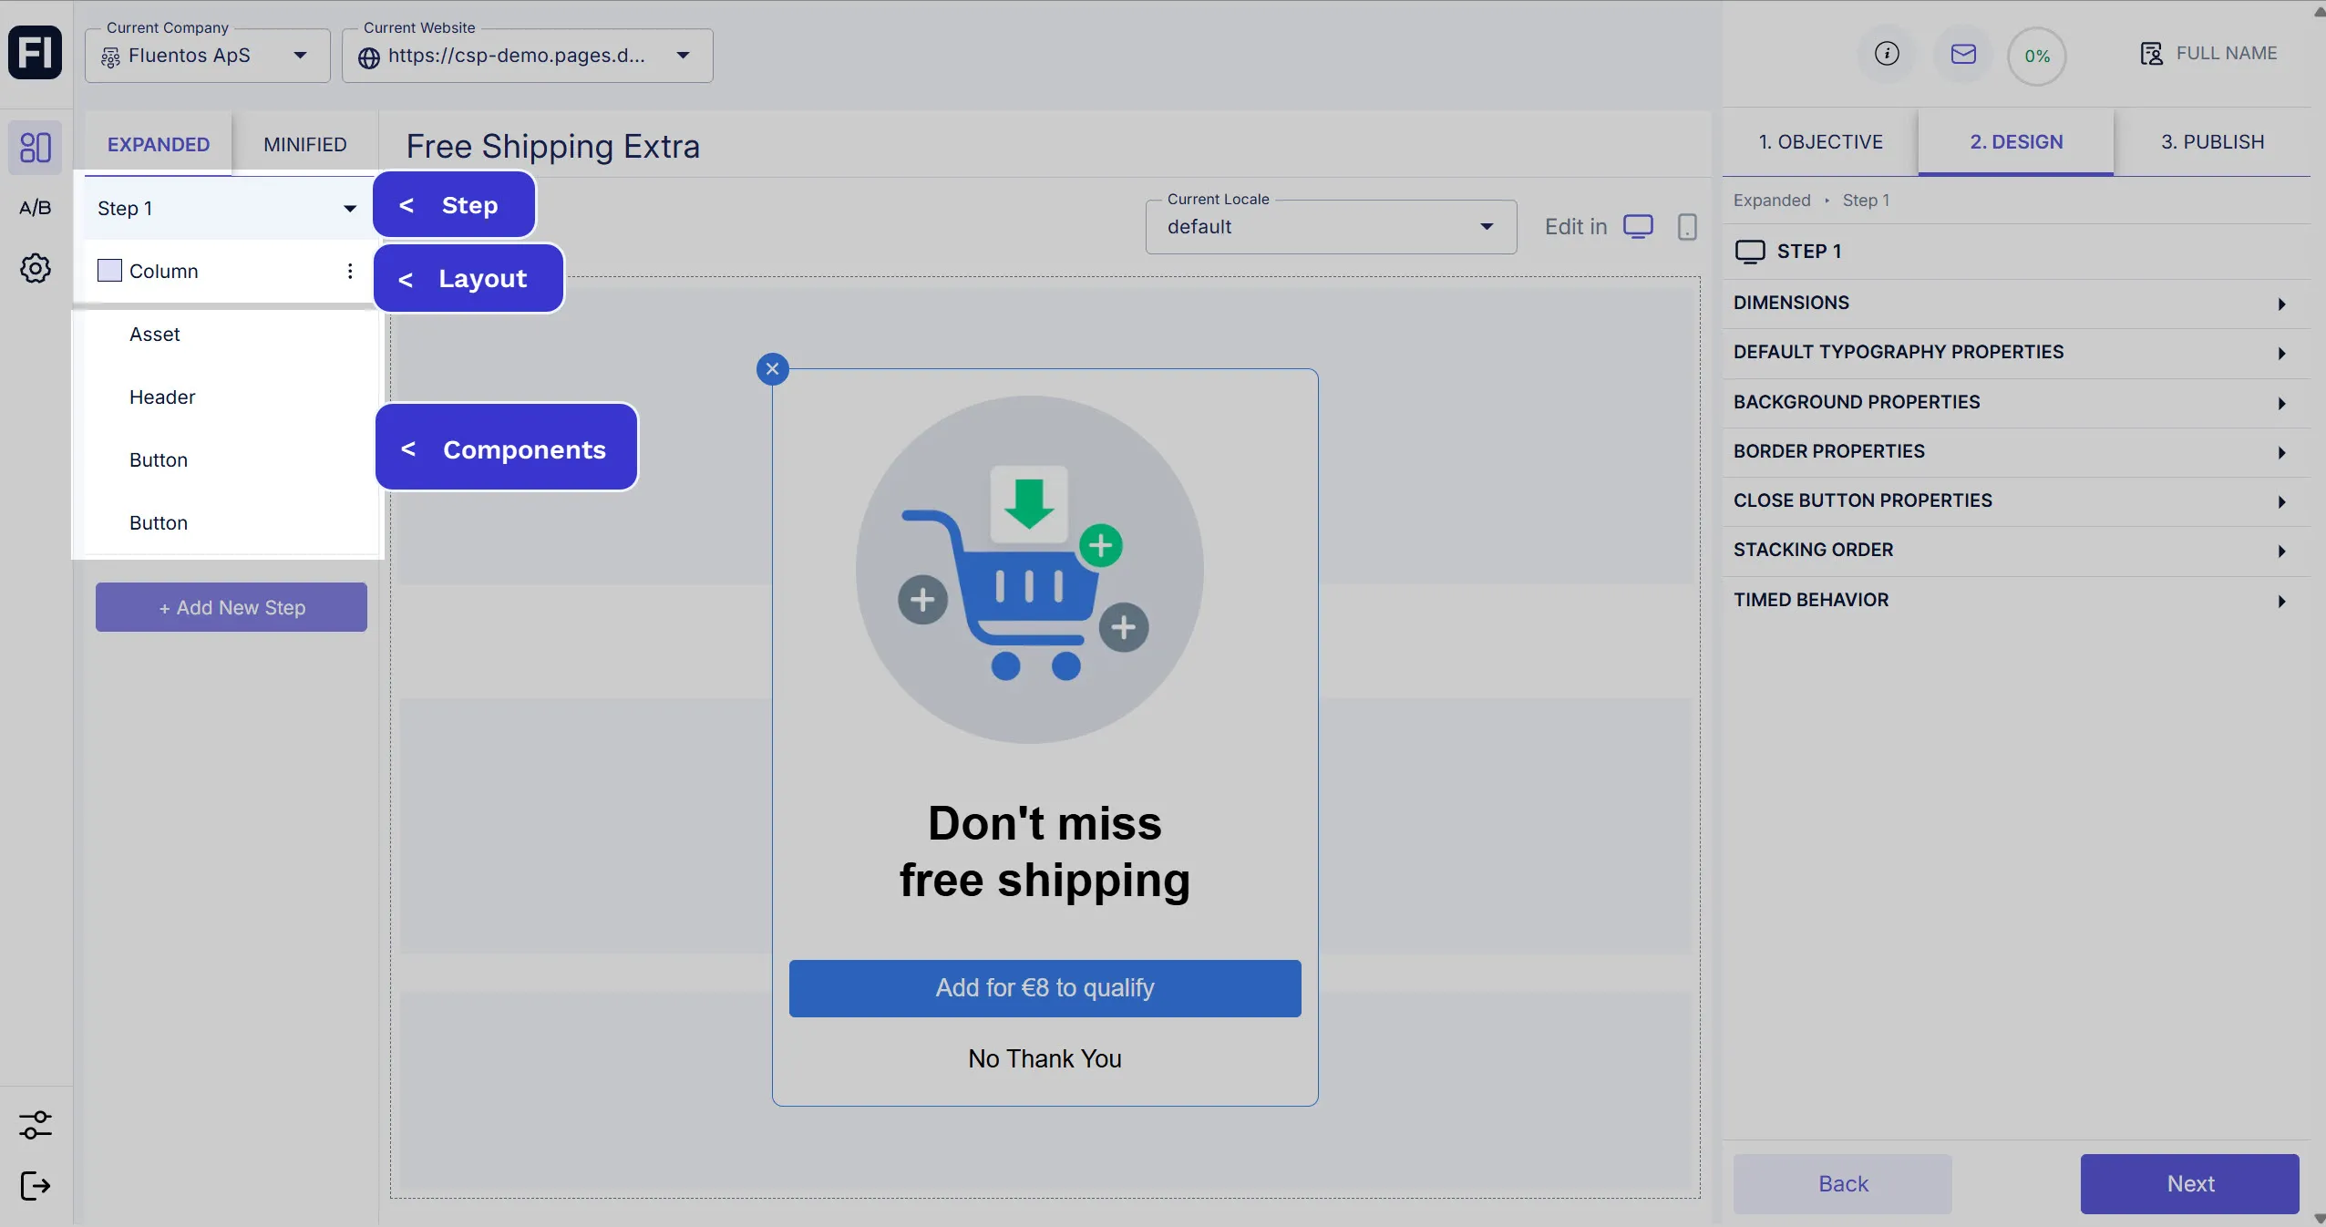Open the dashboard grid icon in sidebar

coord(36,147)
